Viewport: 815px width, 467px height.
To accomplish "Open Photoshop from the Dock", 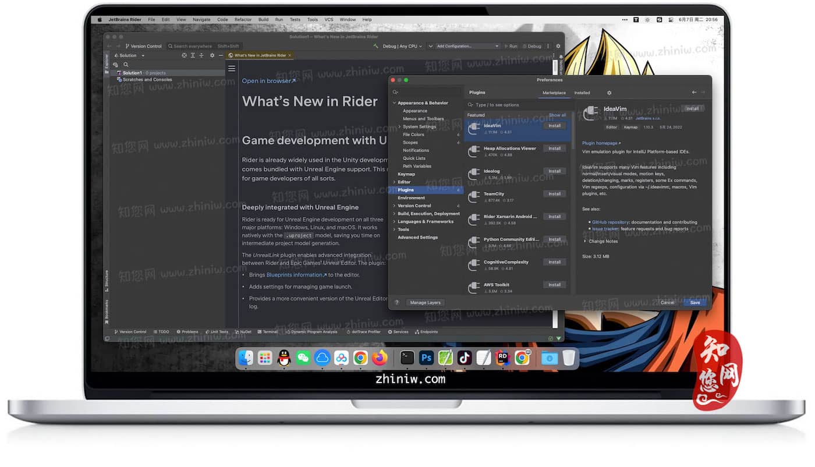I will [427, 358].
